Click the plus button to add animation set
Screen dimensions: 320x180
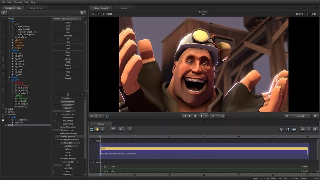(4, 13)
